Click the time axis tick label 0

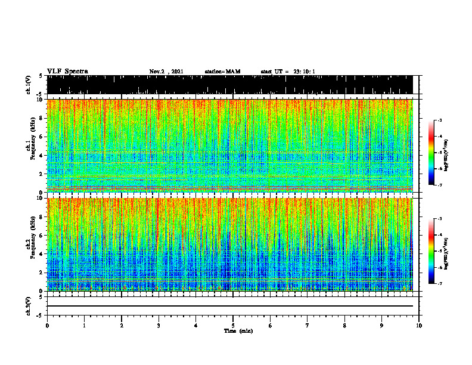pos(47,326)
